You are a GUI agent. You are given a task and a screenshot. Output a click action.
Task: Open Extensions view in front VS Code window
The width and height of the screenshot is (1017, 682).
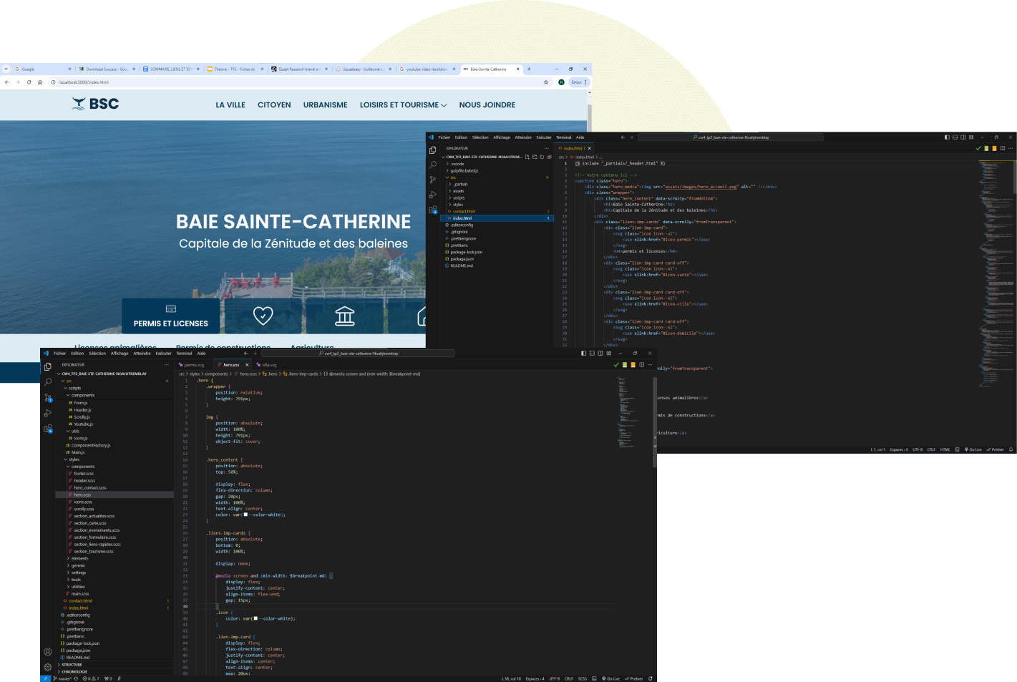point(48,429)
